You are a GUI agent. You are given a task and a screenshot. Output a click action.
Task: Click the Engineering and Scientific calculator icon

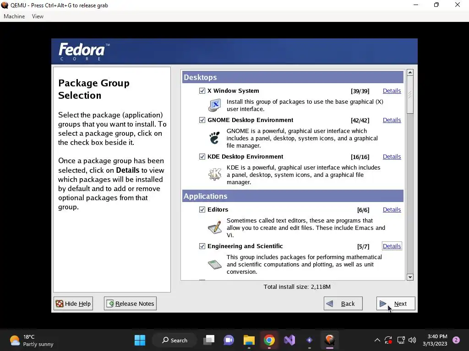214,264
